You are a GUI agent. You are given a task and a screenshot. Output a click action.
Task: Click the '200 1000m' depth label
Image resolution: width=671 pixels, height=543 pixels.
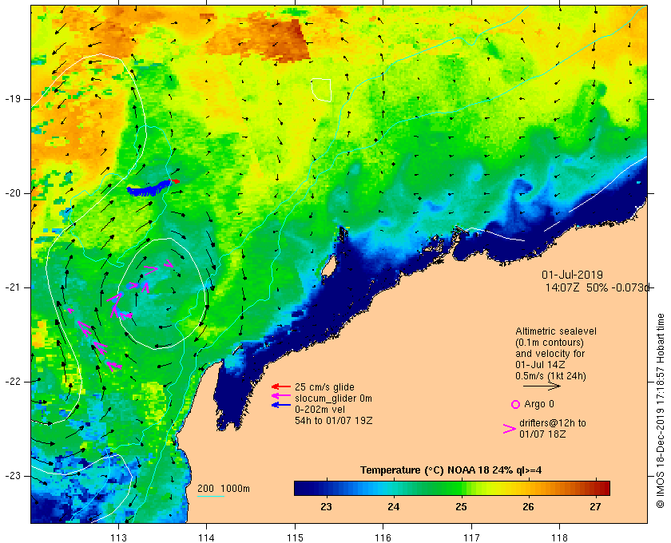click(224, 489)
